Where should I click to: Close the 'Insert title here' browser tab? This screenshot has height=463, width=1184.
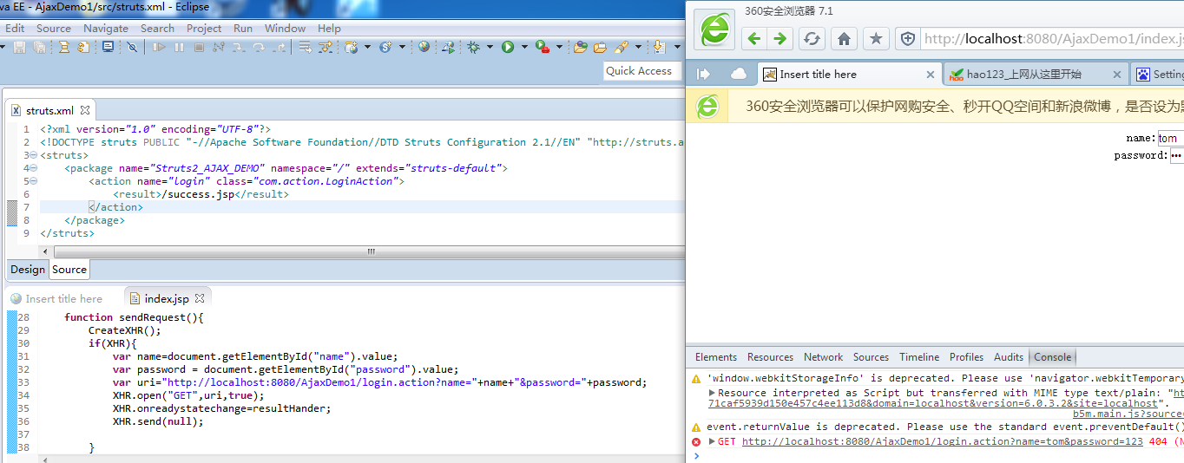pos(931,75)
